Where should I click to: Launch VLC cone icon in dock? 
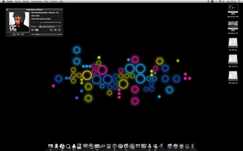click(74, 146)
